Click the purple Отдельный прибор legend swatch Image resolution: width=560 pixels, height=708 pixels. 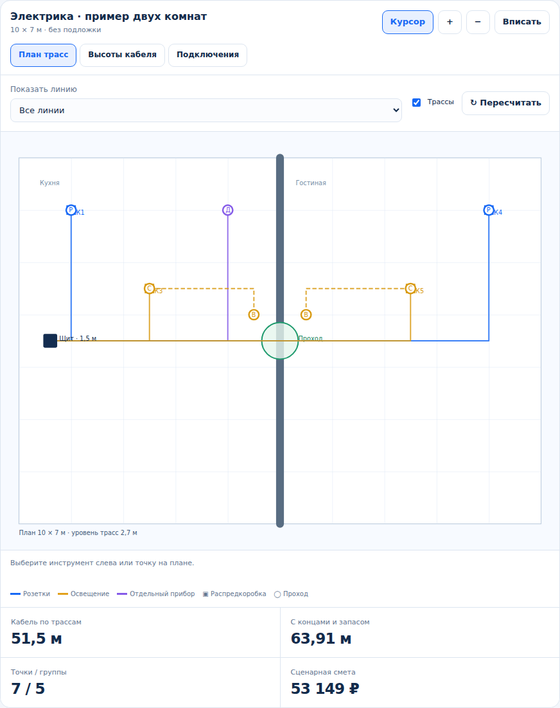[x=122, y=594]
